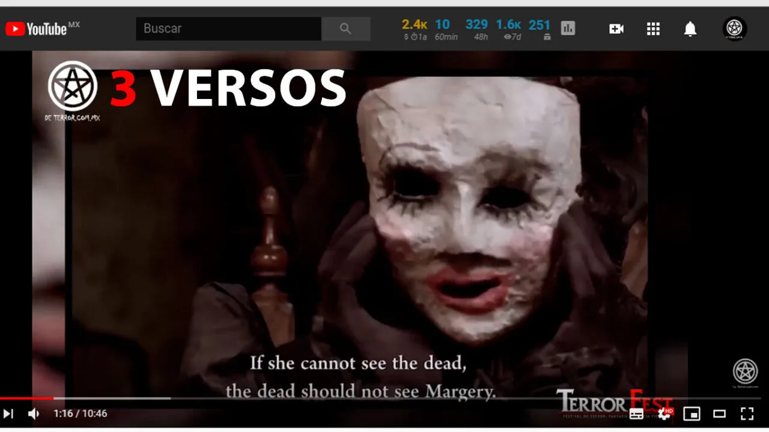The width and height of the screenshot is (769, 432).
Task: Click the 1.6K views in 7d stat
Action: coord(508,29)
